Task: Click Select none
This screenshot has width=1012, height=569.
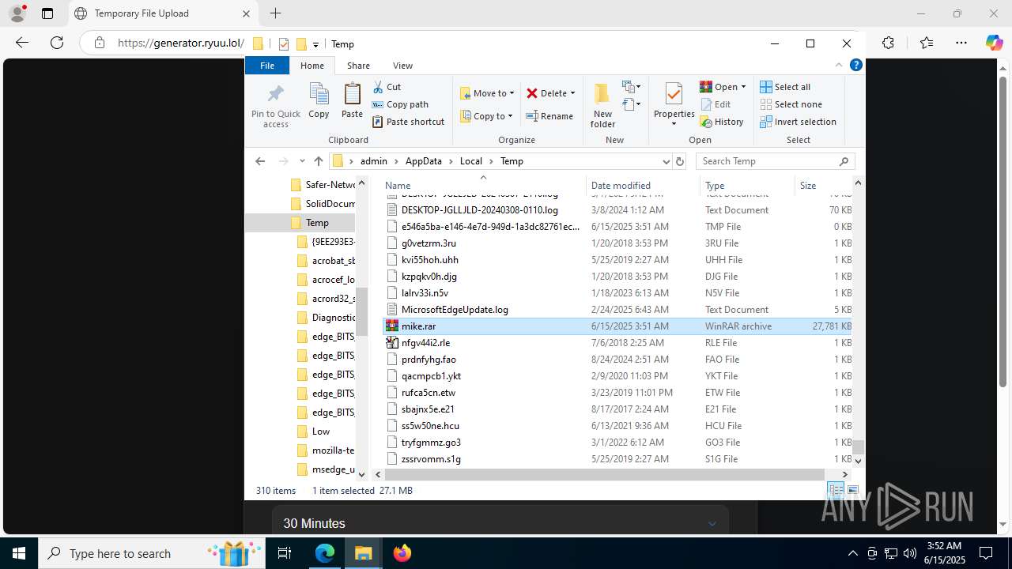Action: [x=791, y=104]
